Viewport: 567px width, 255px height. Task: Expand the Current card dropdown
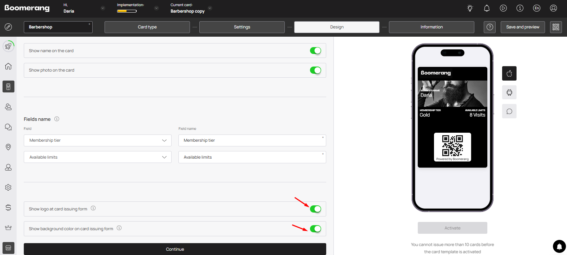coord(210,8)
